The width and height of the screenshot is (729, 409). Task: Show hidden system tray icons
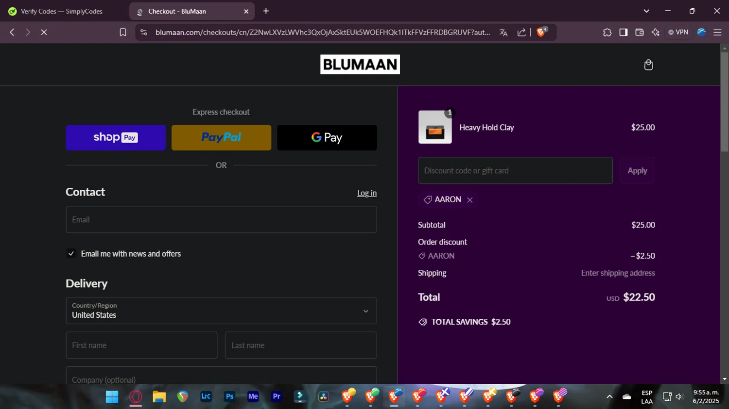[x=609, y=397]
